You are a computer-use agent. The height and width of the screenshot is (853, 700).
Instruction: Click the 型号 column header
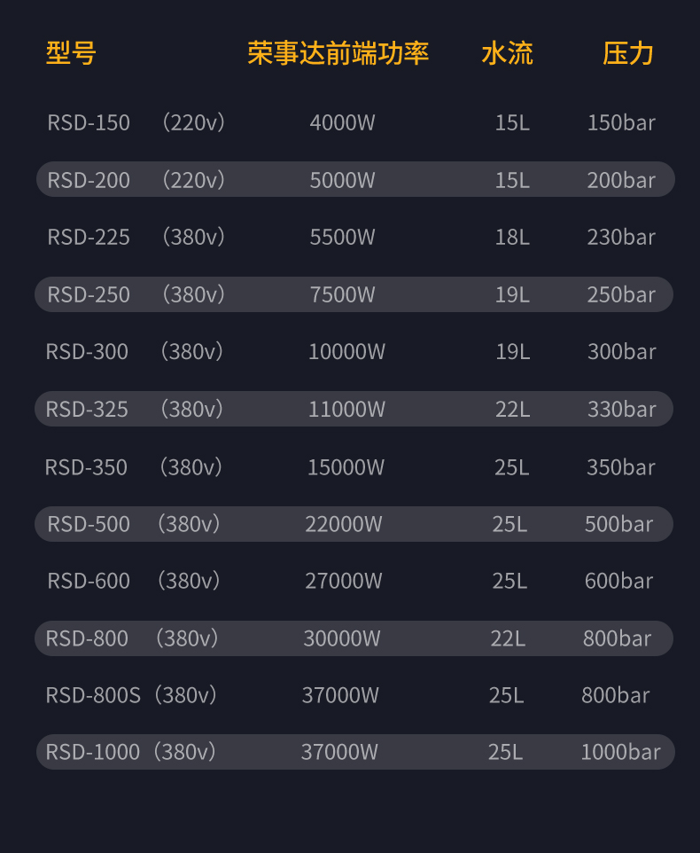point(71,53)
